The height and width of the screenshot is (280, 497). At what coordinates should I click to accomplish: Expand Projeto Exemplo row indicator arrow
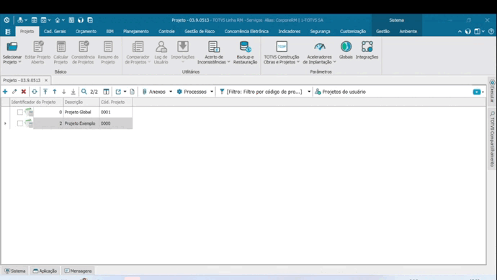tap(5, 123)
